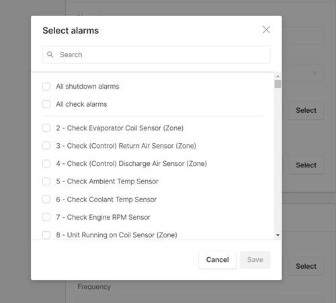Focus the Search input field
The width and height of the screenshot is (336, 303).
coord(157,54)
